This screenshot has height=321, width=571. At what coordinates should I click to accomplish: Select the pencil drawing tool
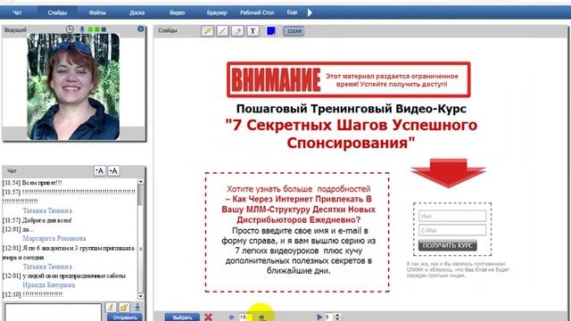[207, 31]
